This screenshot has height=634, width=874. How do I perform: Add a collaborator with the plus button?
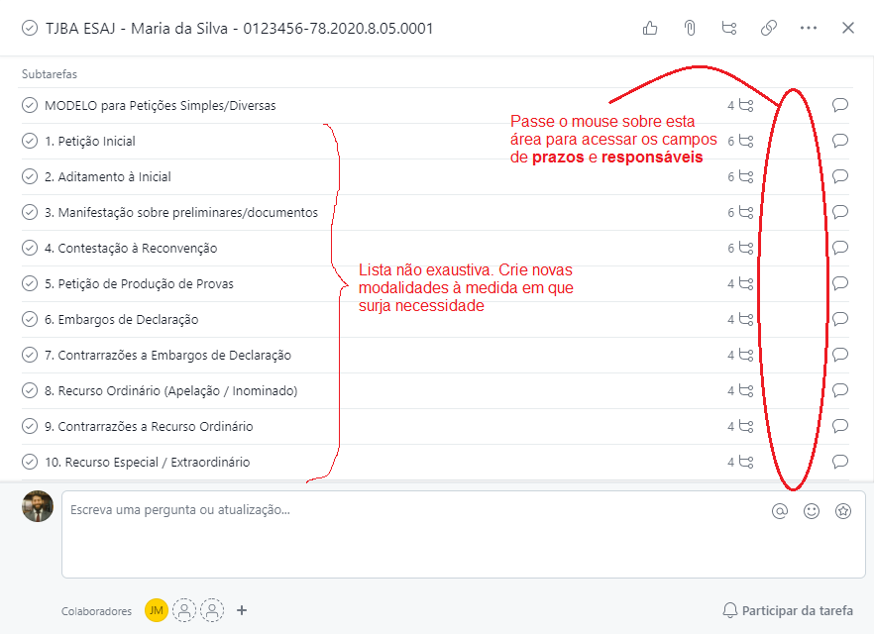(x=242, y=610)
